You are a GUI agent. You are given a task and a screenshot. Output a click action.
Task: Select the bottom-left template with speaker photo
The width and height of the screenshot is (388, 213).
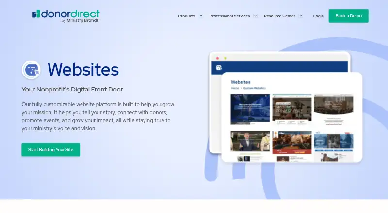(250, 146)
